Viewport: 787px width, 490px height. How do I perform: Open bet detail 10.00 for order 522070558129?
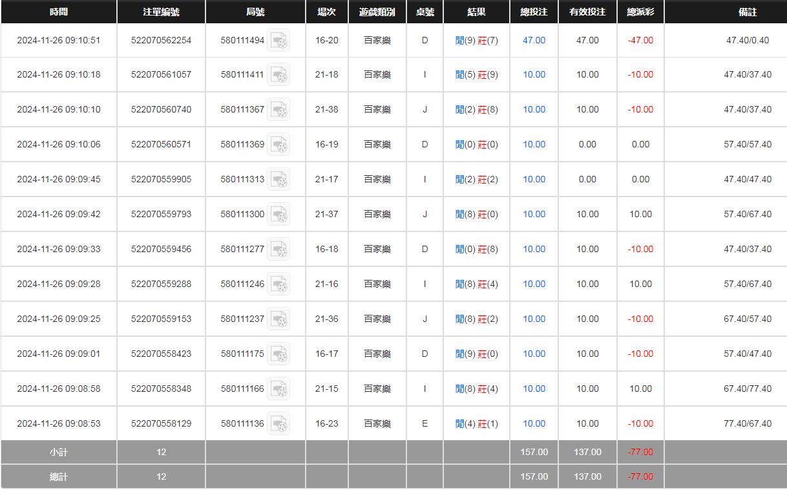click(534, 423)
